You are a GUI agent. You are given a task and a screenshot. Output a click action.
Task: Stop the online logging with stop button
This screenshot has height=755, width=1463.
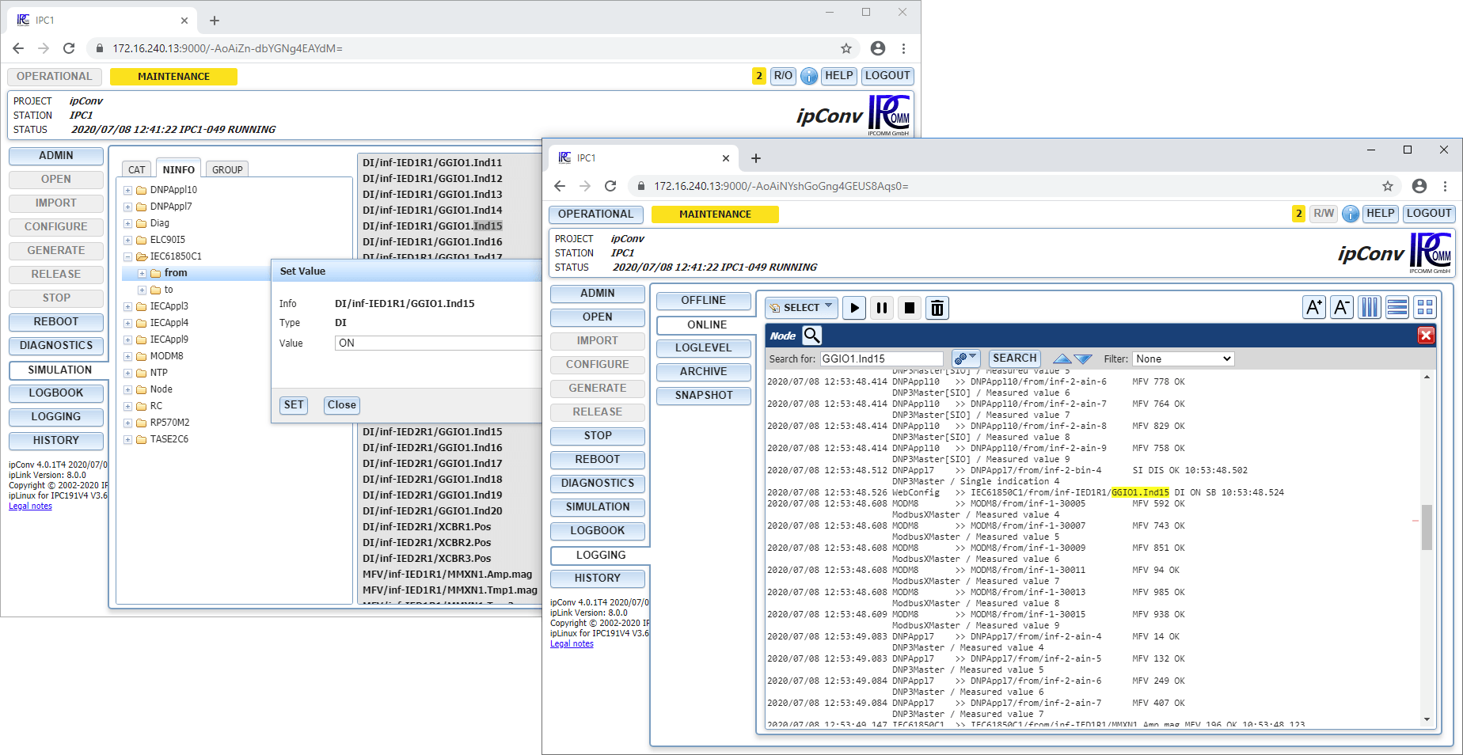[910, 308]
